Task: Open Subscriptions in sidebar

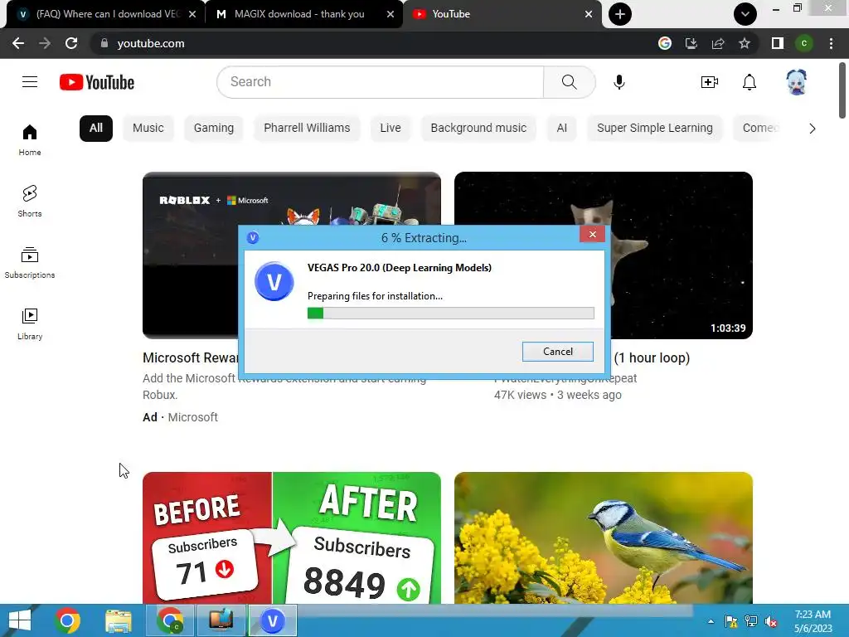Action: tap(30, 263)
